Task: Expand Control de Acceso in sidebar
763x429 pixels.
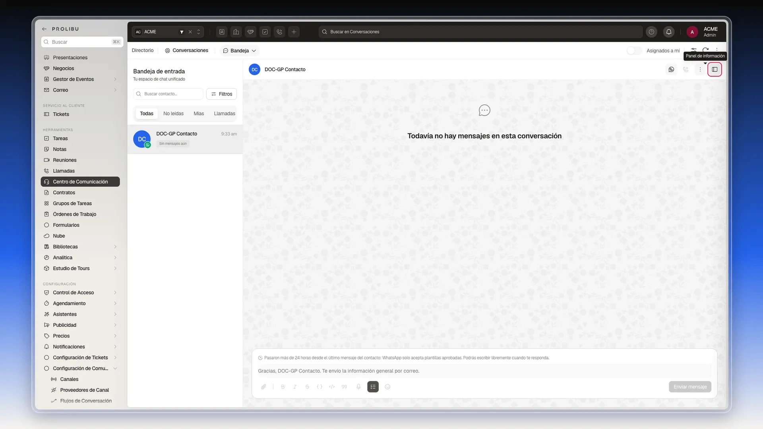Action: coord(115,292)
